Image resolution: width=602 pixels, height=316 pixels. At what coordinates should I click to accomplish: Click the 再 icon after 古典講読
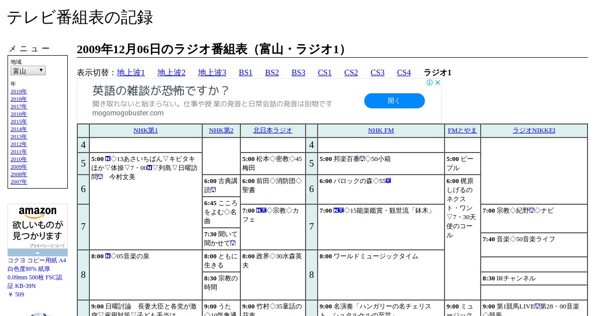click(x=213, y=190)
